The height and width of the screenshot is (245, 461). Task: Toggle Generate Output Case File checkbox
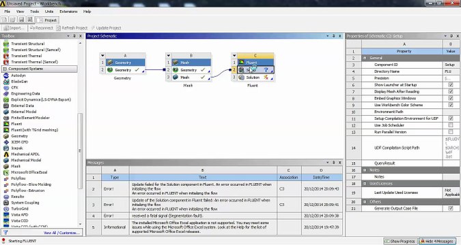451,208
